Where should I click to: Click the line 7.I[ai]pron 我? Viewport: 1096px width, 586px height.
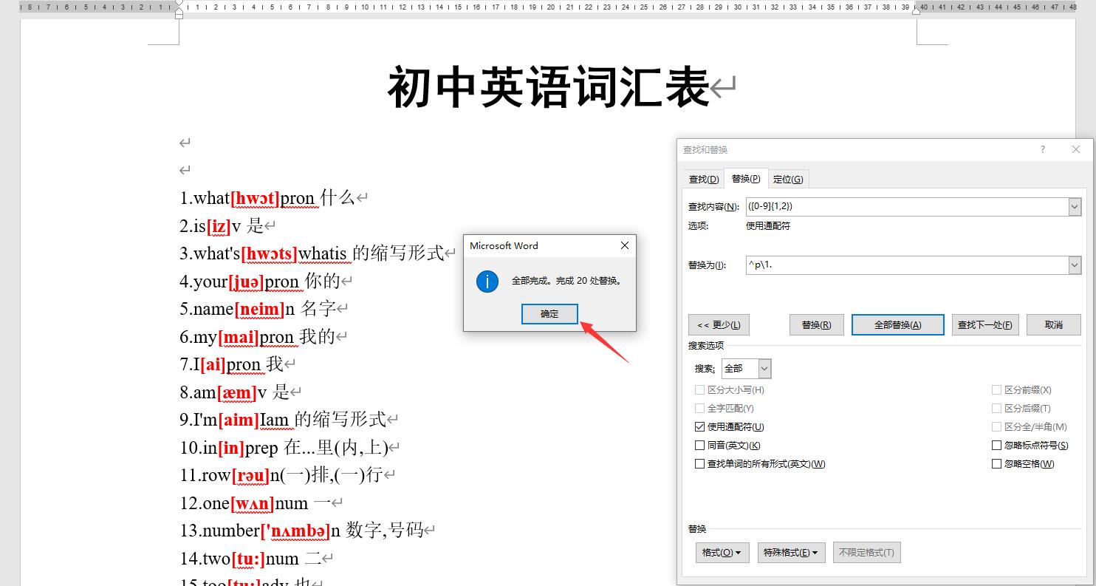click(231, 364)
